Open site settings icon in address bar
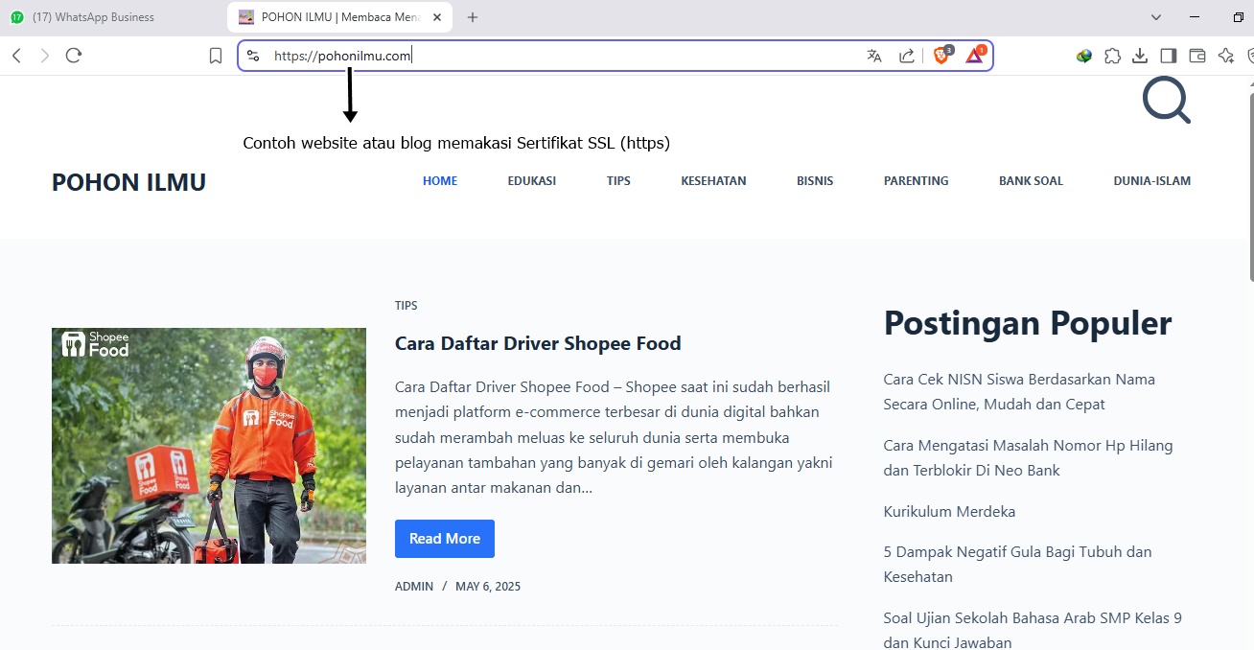The image size is (1254, 650). pyautogui.click(x=253, y=56)
